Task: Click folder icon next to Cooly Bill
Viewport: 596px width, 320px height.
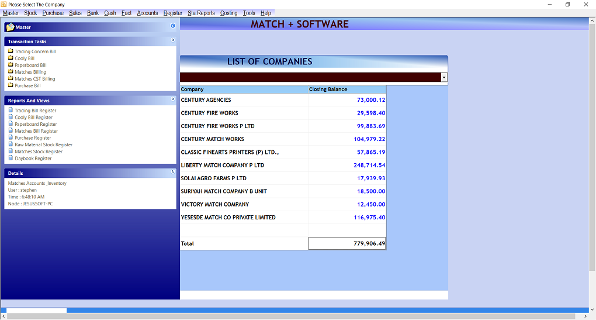Action: 11,58
